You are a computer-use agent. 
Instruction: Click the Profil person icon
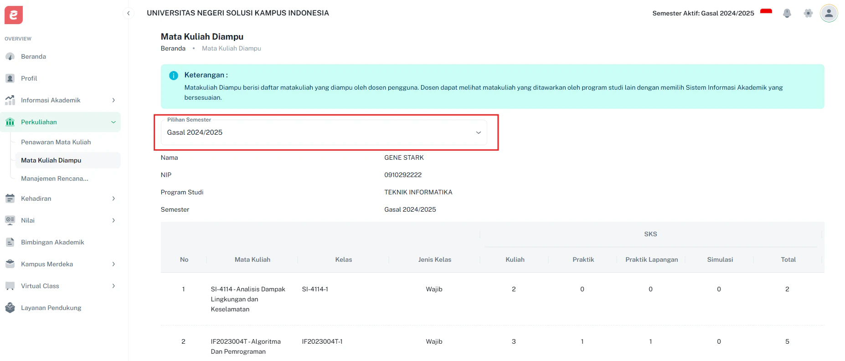(x=10, y=78)
